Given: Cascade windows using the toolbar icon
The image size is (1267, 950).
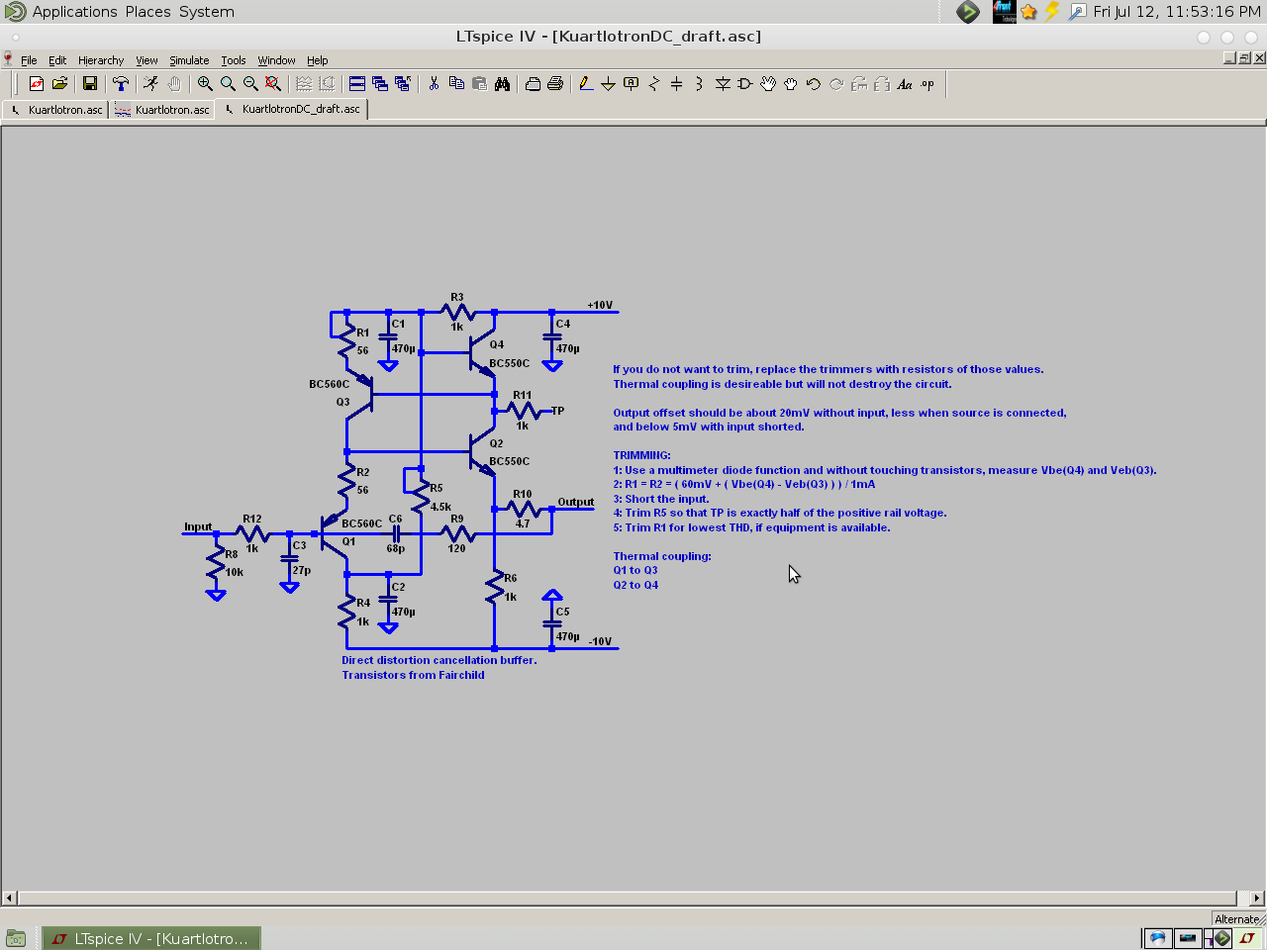Looking at the screenshot, I should click(380, 84).
